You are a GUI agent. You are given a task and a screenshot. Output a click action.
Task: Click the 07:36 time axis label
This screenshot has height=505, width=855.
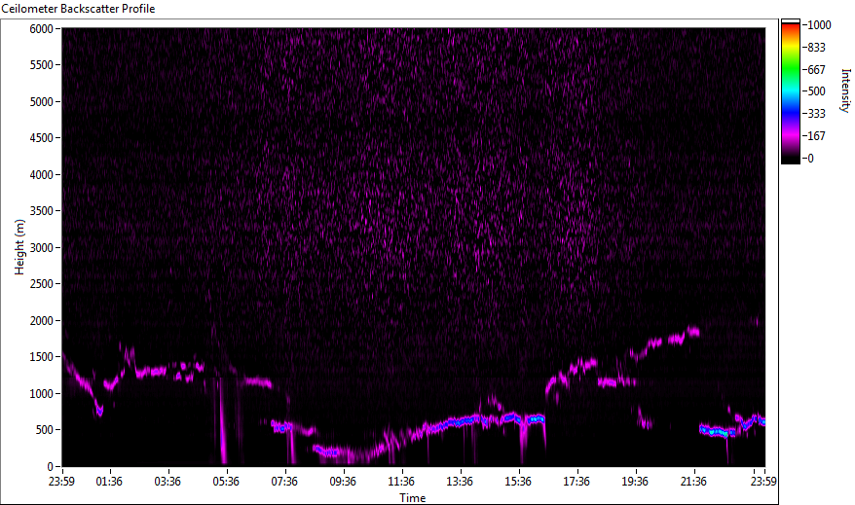point(284,482)
